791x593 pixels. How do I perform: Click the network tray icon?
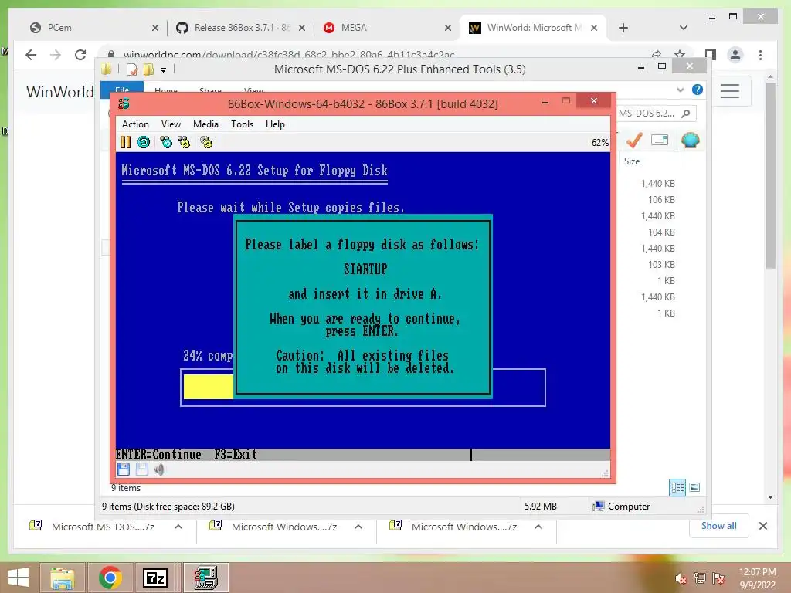700,578
